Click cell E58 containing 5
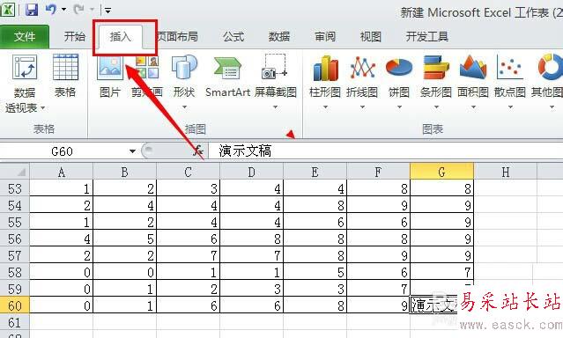The image size is (563, 338). [315, 272]
